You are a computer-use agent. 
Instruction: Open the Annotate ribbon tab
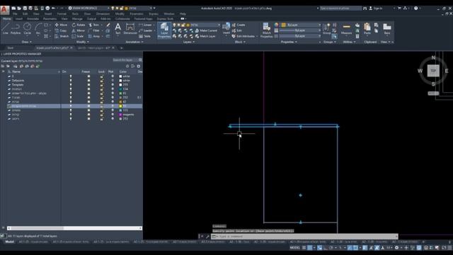[x=33, y=19]
